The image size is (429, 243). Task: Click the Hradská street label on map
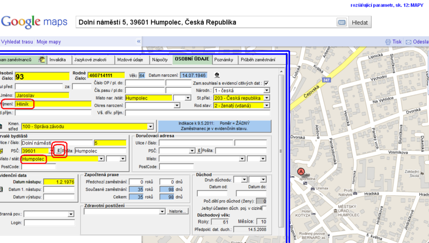[372, 194]
